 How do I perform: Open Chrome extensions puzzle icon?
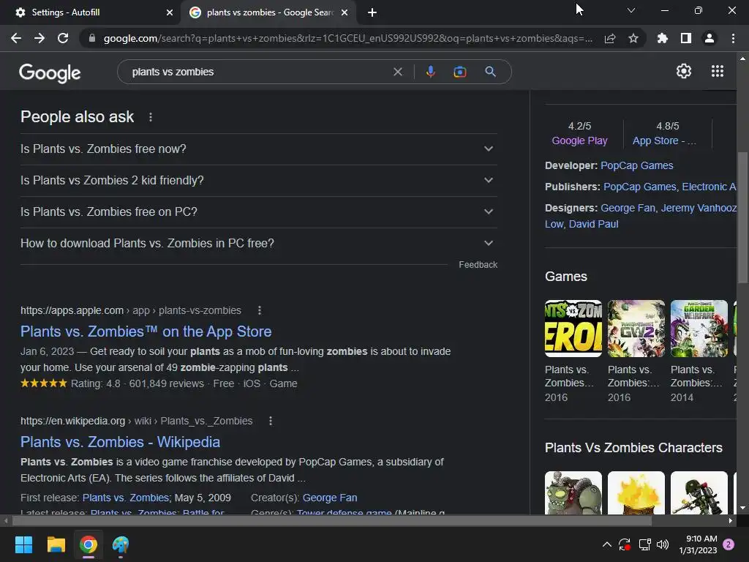(x=662, y=38)
